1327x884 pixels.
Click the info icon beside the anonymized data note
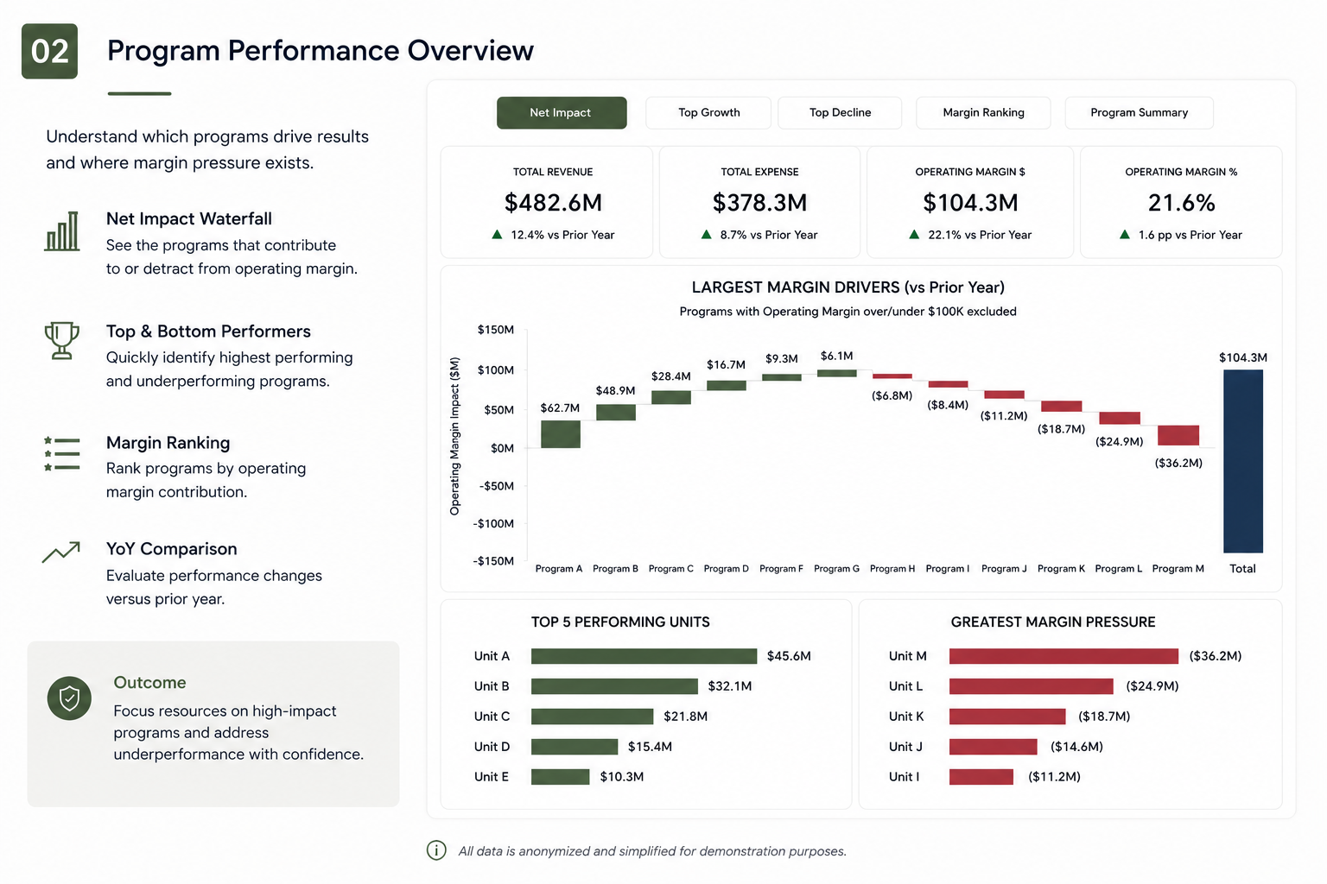pos(436,850)
